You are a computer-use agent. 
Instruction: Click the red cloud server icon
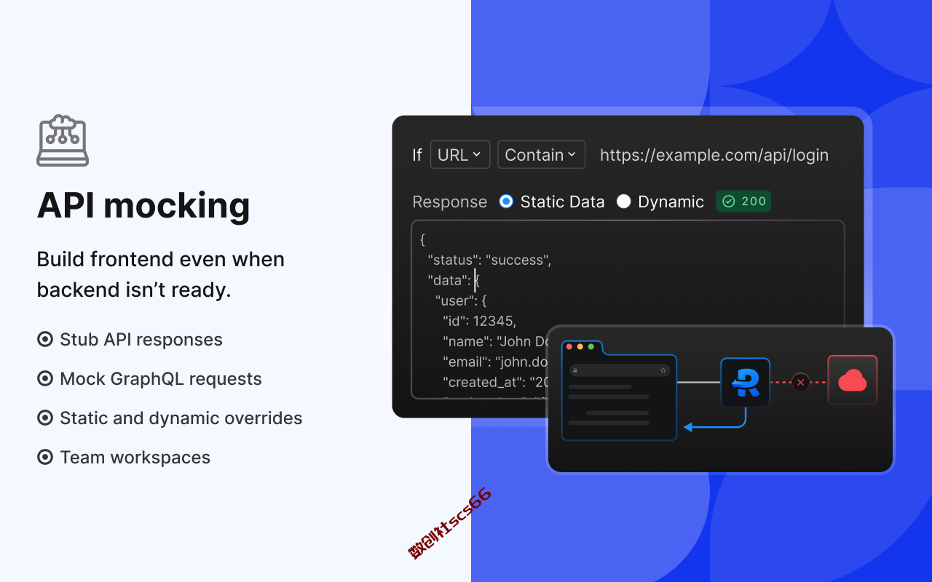[853, 380]
